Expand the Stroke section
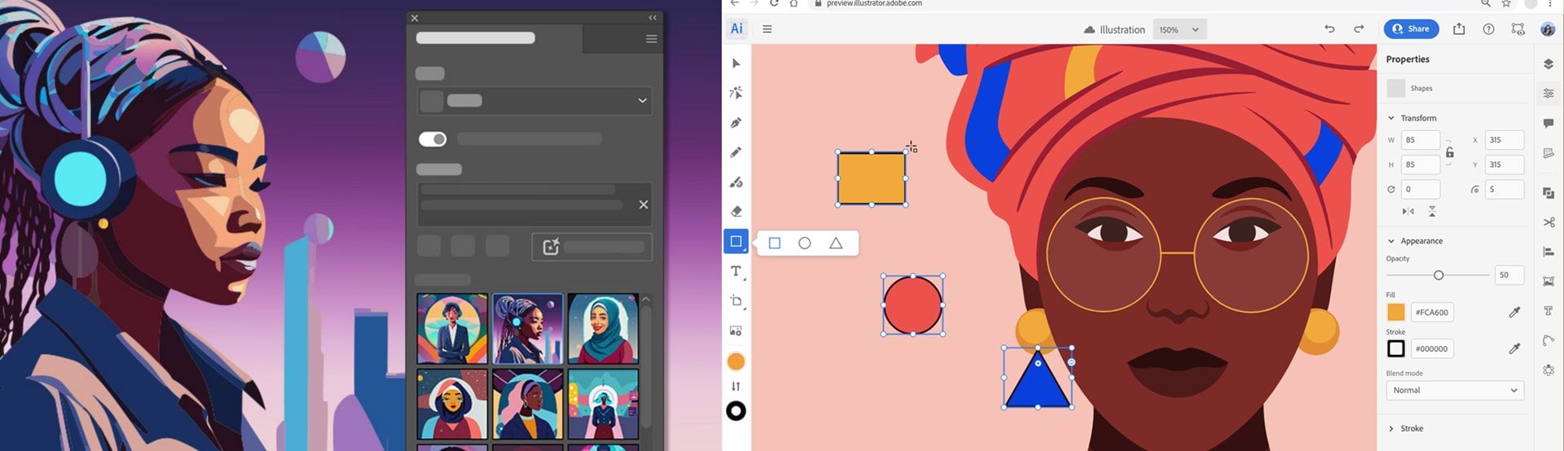This screenshot has height=451, width=1564. click(1391, 428)
